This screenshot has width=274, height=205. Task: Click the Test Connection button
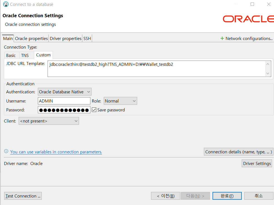pyautogui.click(x=23, y=196)
